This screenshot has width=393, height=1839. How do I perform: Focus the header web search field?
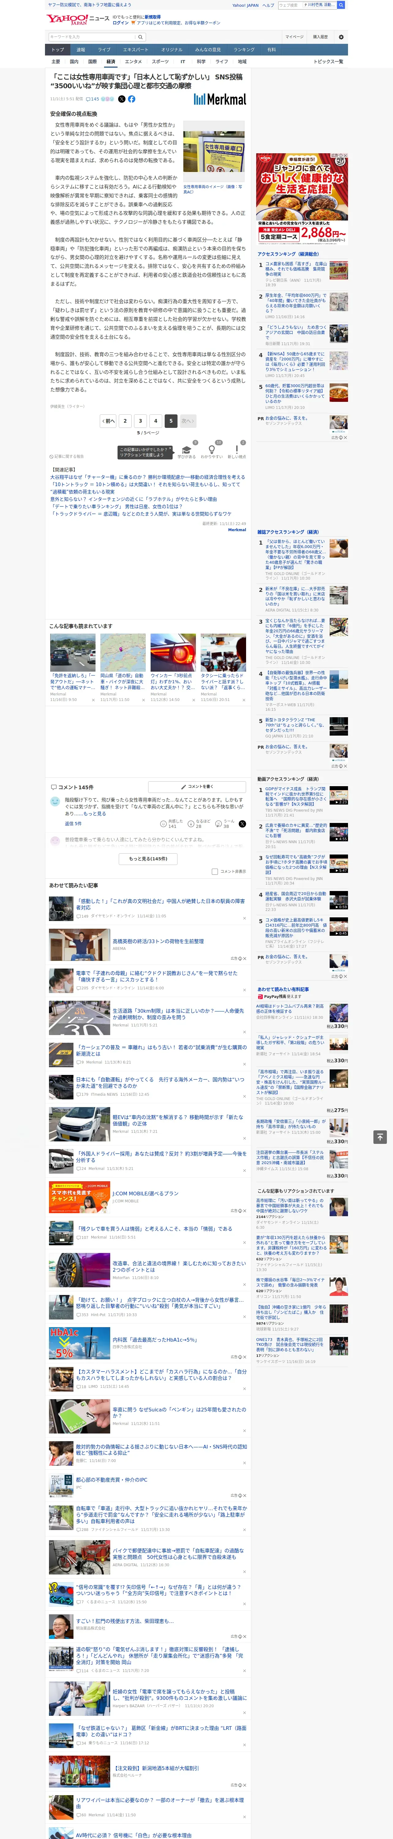pyautogui.click(x=290, y=5)
